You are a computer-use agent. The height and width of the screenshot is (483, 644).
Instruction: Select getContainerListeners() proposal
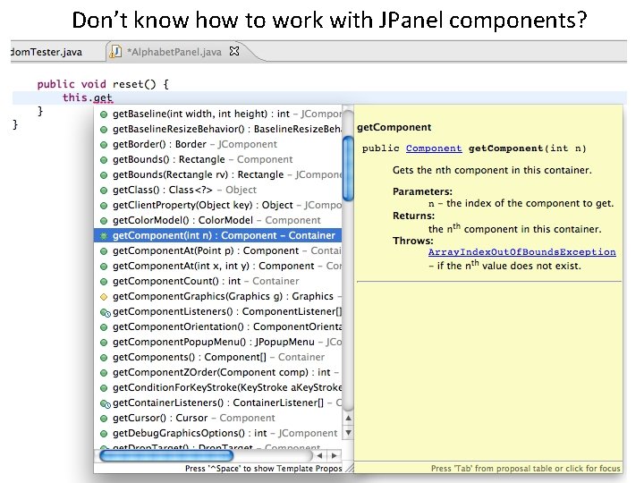tap(217, 402)
